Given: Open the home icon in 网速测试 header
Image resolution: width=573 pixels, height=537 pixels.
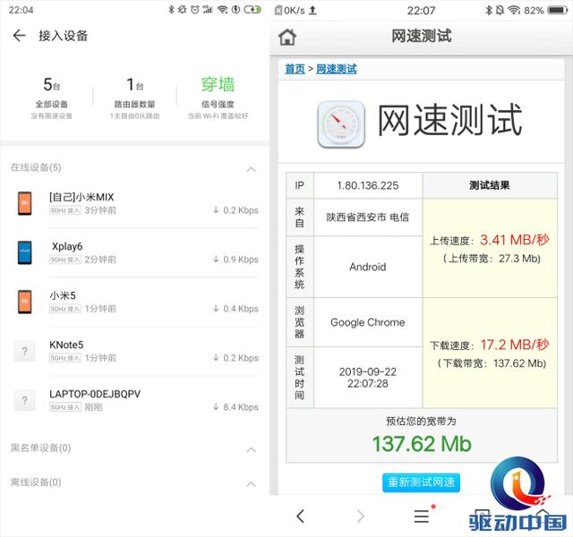Looking at the screenshot, I should pos(287,37).
